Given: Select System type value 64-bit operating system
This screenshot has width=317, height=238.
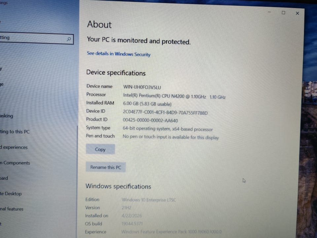Looking at the screenshot, I should point(168,129).
